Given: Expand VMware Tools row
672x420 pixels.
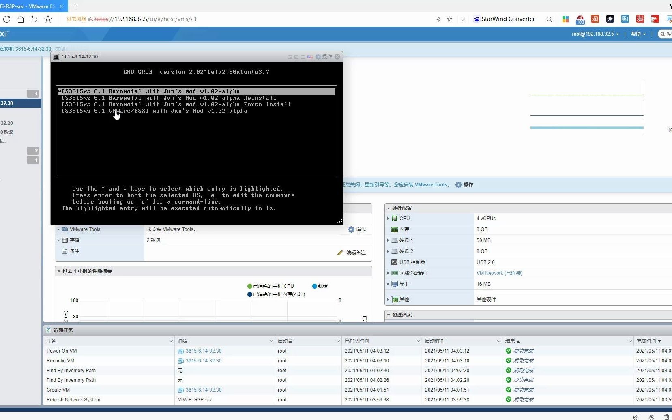Looking at the screenshot, I should coord(58,229).
